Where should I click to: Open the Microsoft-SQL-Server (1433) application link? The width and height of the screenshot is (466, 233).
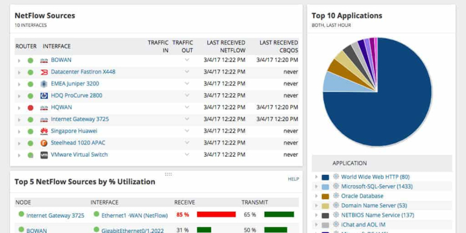click(377, 186)
